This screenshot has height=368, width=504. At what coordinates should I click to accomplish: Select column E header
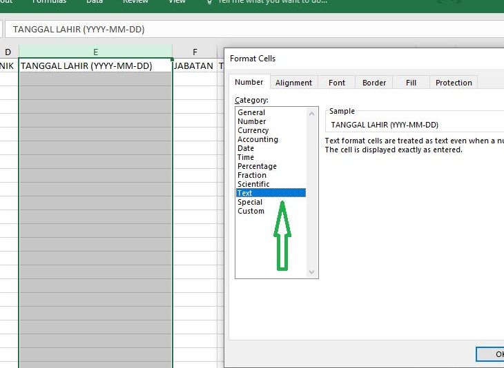point(95,52)
